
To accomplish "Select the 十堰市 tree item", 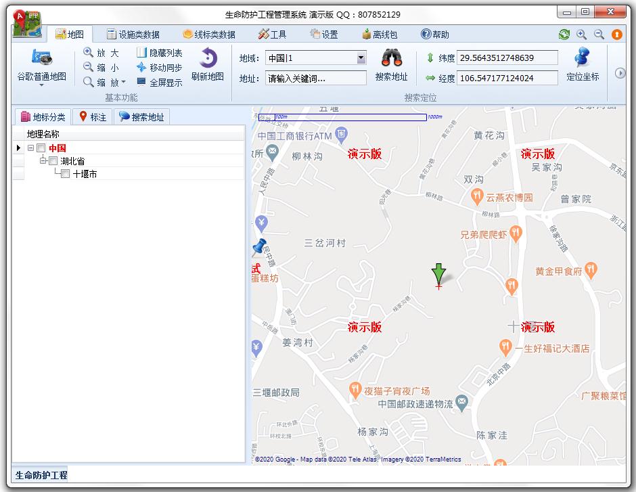I will pyautogui.click(x=85, y=174).
